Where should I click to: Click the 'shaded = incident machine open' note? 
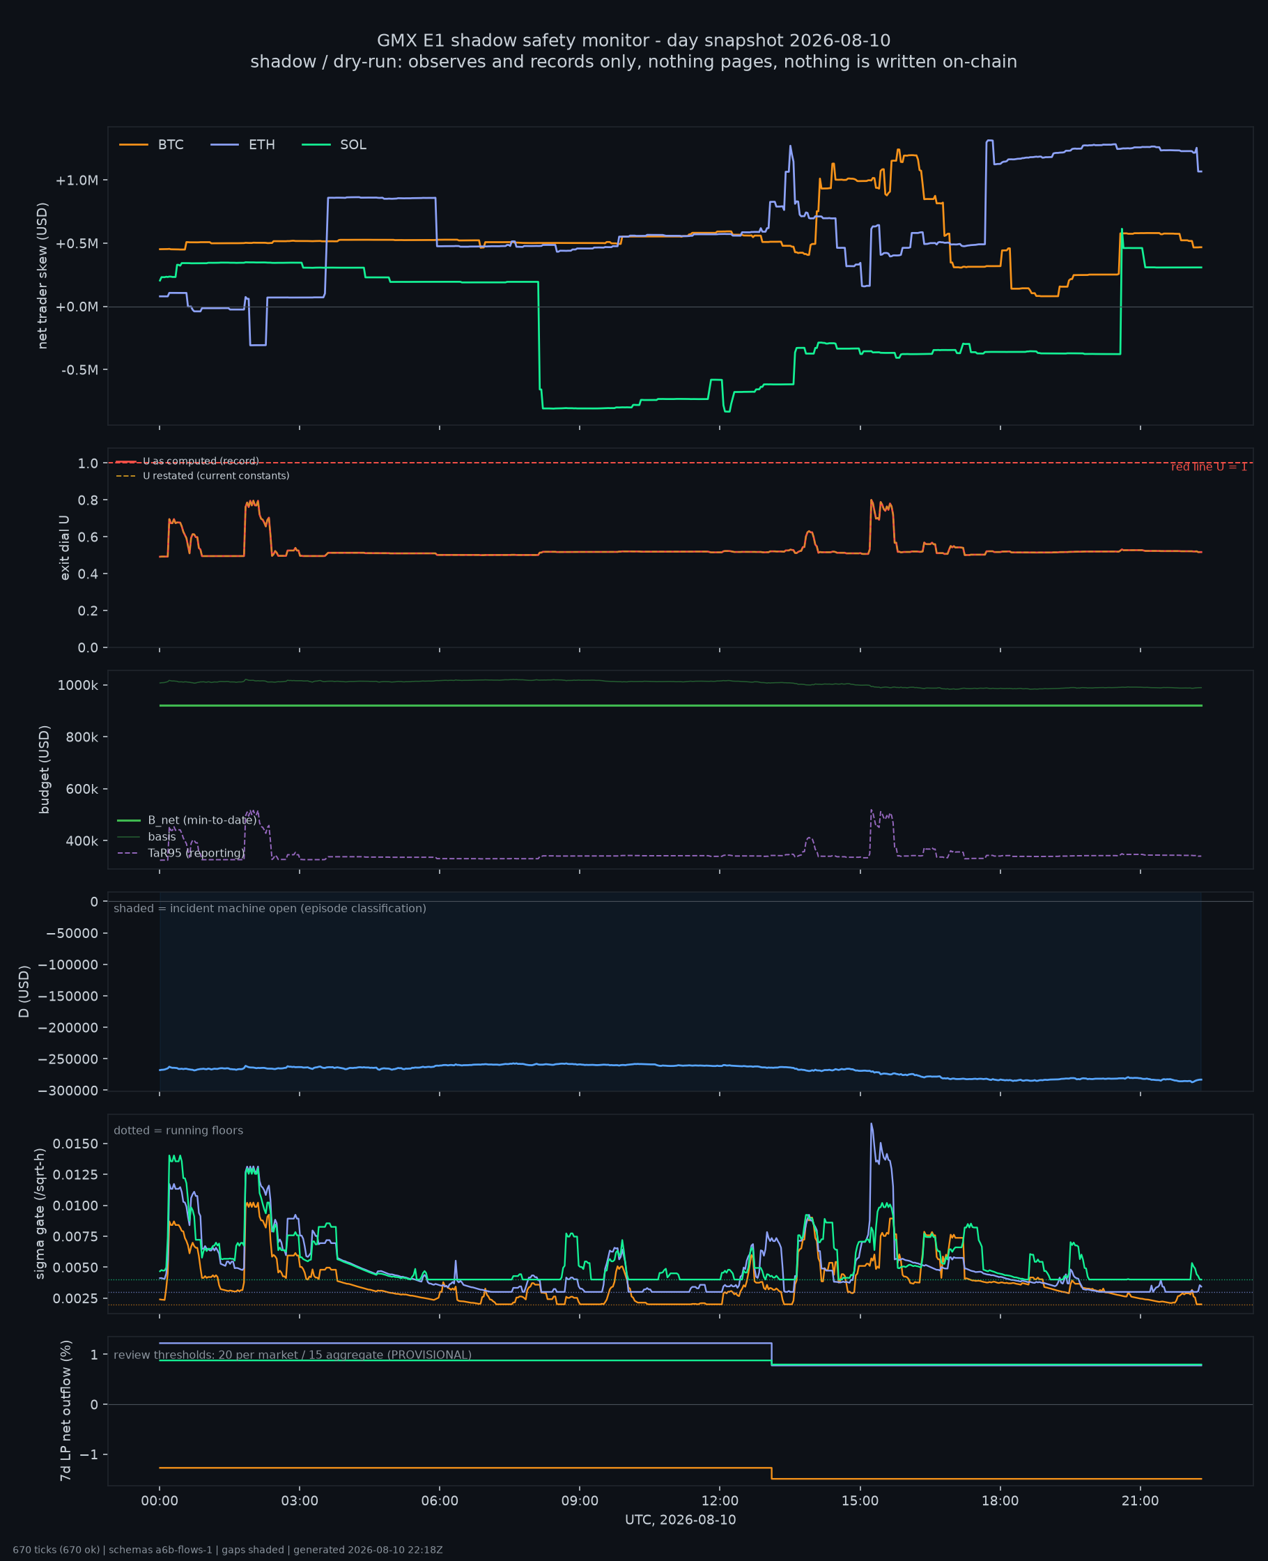[x=270, y=908]
